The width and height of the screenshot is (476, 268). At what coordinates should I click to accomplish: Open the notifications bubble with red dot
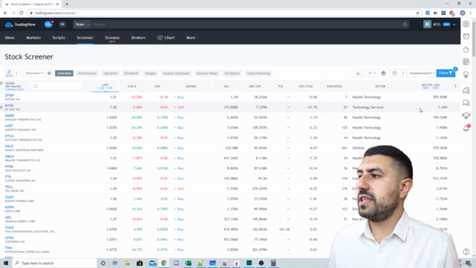pyautogui.click(x=48, y=25)
